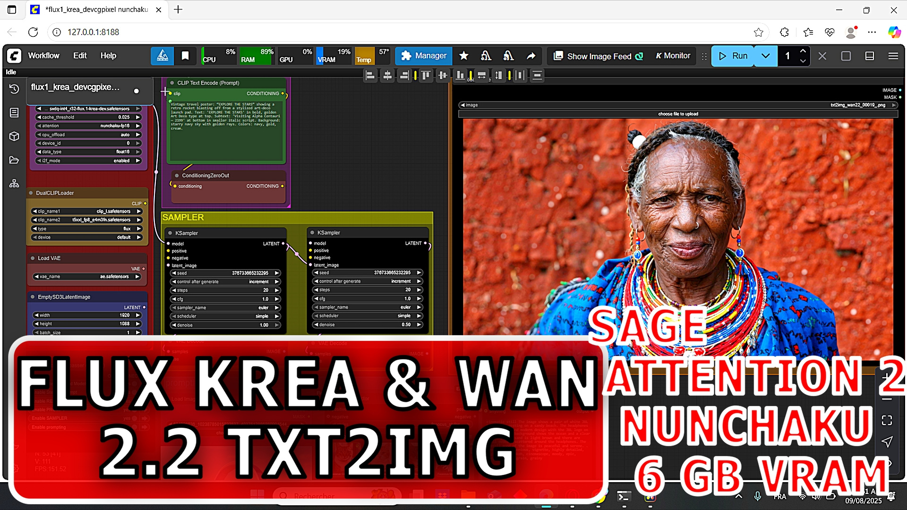This screenshot has width=907, height=510.
Task: Click the ComfyUI logo icon
Action: click(14, 56)
